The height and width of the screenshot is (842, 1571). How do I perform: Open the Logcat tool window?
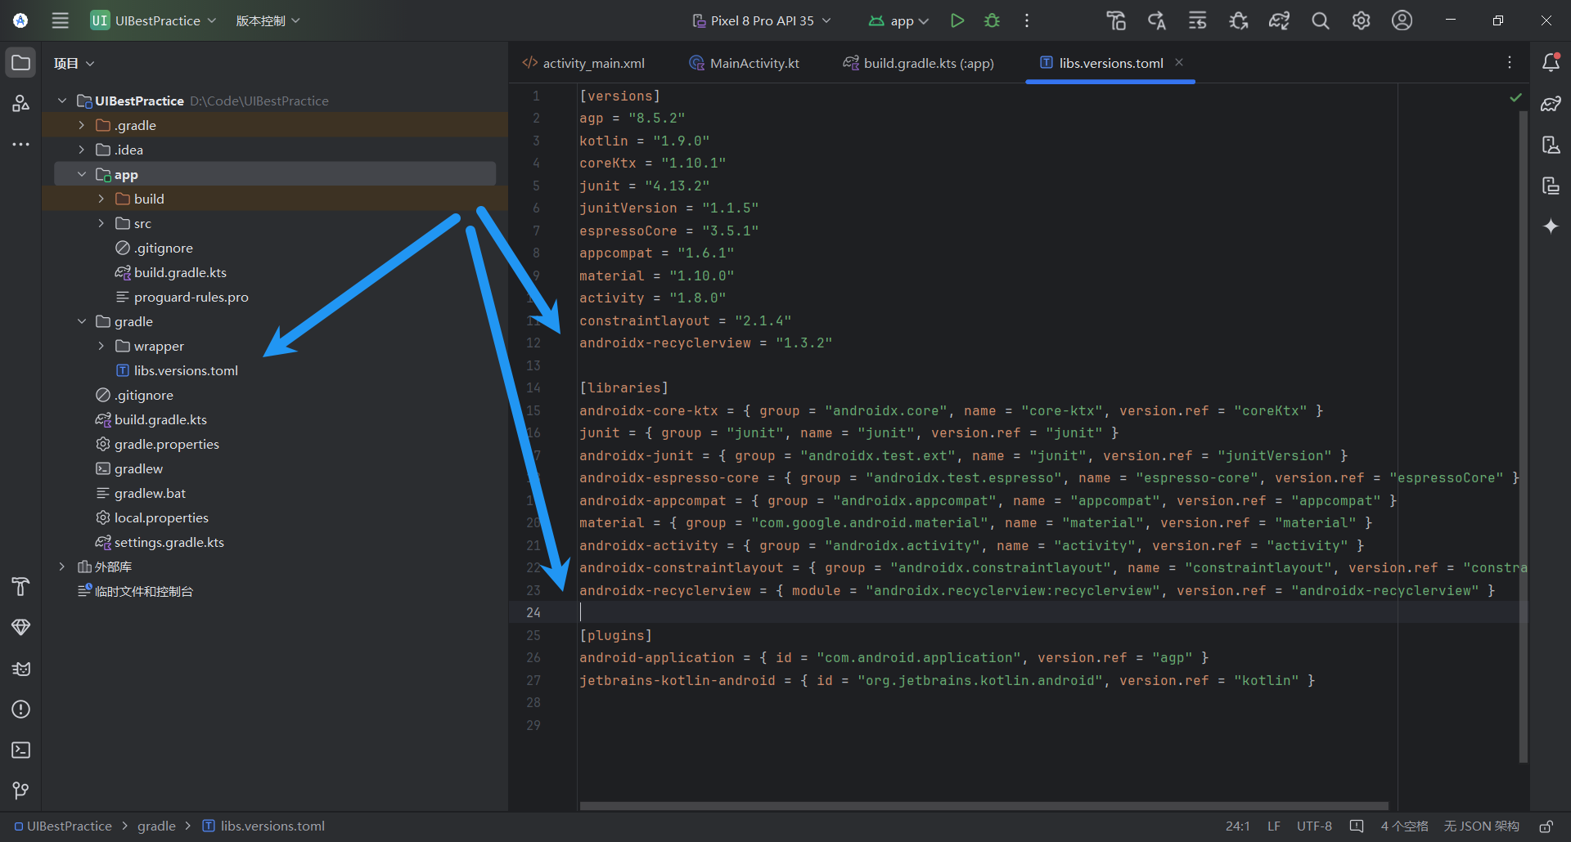(x=20, y=669)
